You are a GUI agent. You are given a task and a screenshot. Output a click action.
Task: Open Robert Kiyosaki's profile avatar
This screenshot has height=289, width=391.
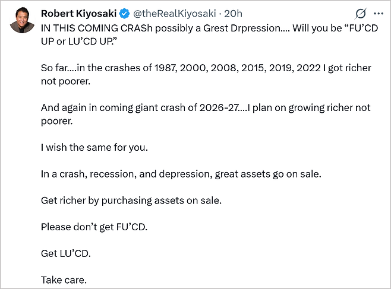click(x=21, y=21)
